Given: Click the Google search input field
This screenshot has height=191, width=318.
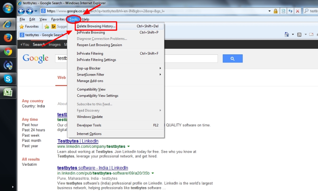Looking at the screenshot, I should click(x=136, y=59).
